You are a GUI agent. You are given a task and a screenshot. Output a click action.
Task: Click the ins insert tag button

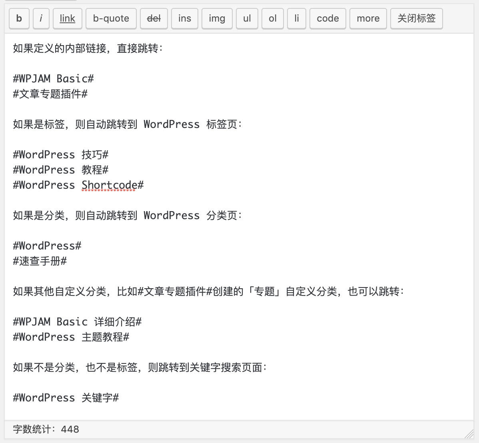point(184,19)
